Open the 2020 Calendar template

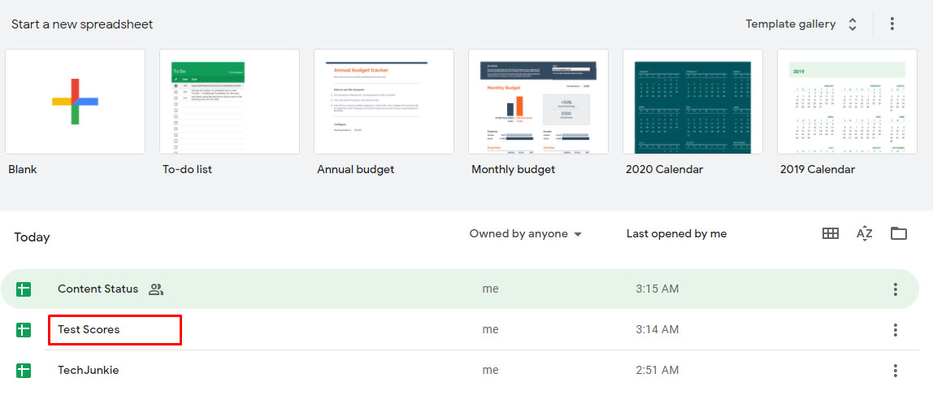point(692,102)
